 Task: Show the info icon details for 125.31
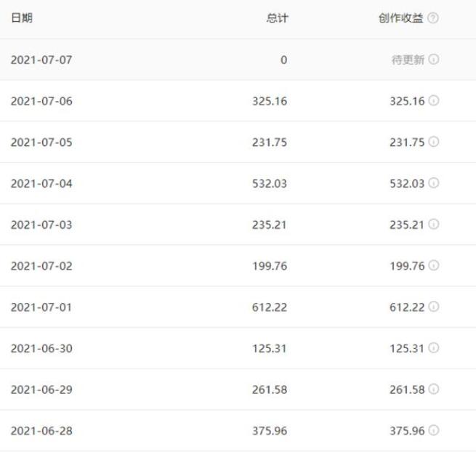point(434,348)
